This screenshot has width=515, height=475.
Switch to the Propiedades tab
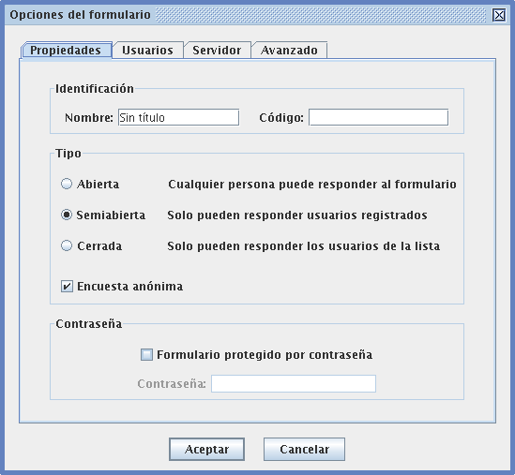tap(67, 51)
